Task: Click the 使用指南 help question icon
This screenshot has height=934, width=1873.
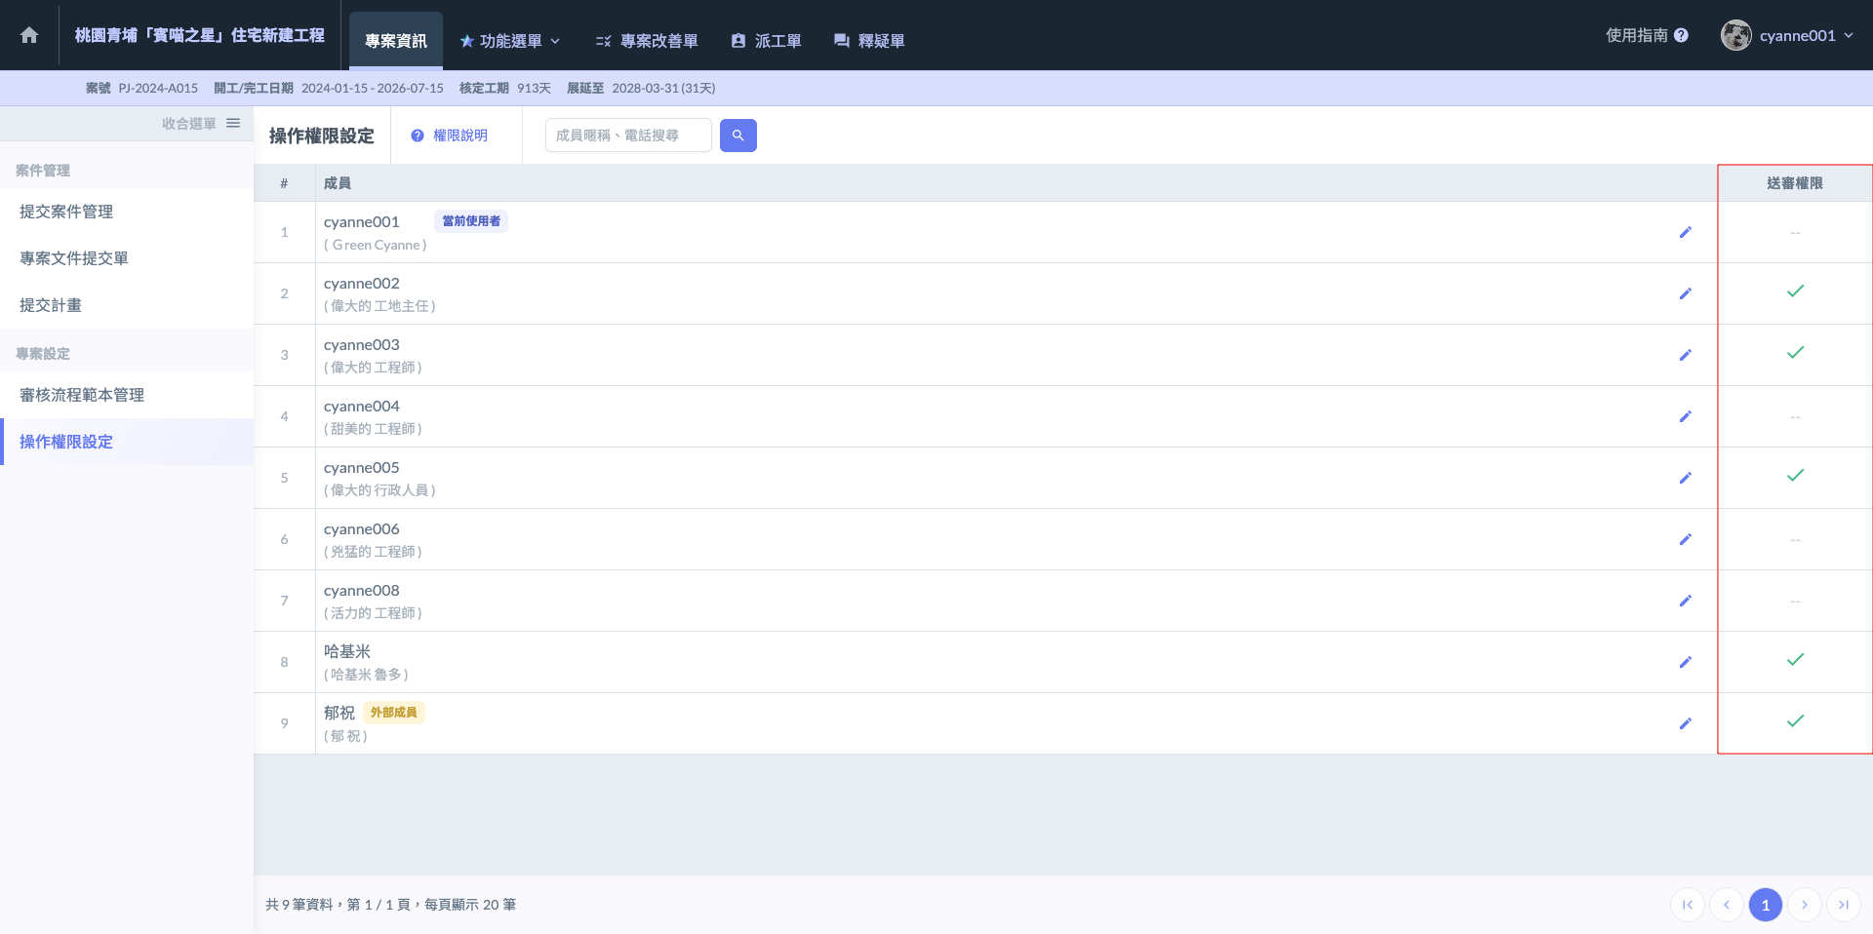Action: 1681,35
